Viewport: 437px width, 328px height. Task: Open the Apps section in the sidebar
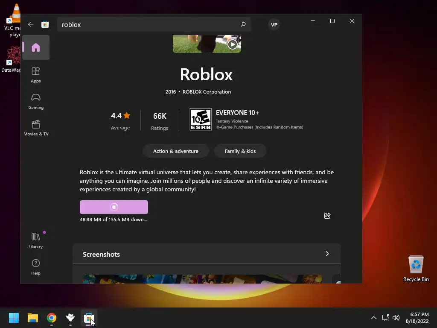pos(36,75)
